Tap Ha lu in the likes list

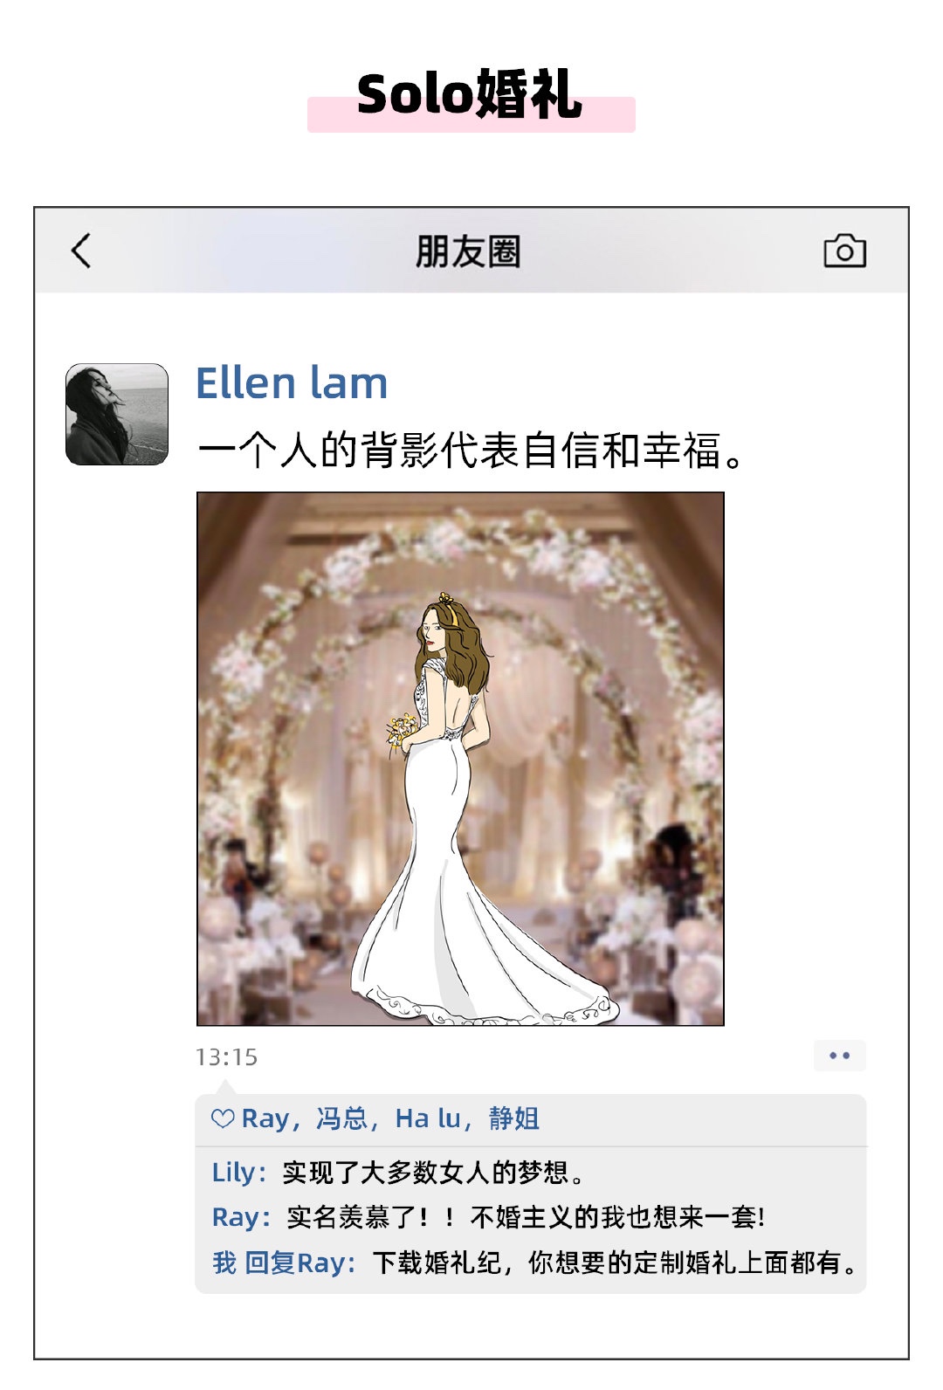tap(428, 1118)
